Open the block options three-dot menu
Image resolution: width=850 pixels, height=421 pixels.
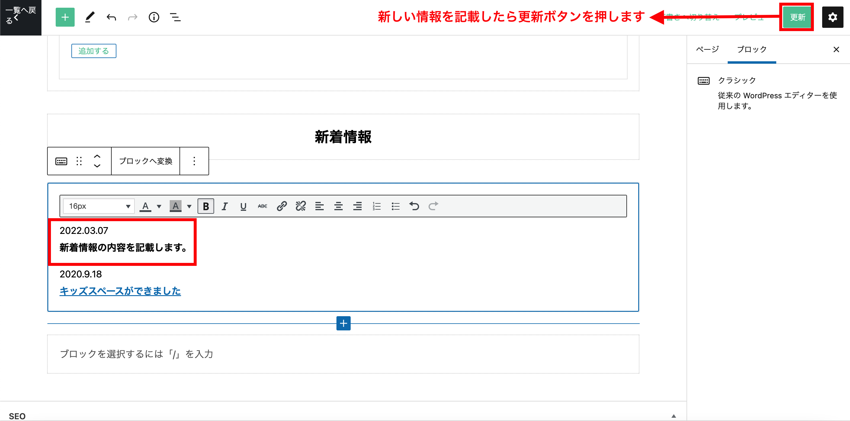pos(194,161)
